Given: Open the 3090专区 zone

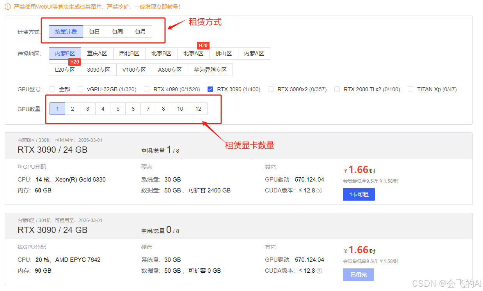Looking at the screenshot, I should (99, 70).
